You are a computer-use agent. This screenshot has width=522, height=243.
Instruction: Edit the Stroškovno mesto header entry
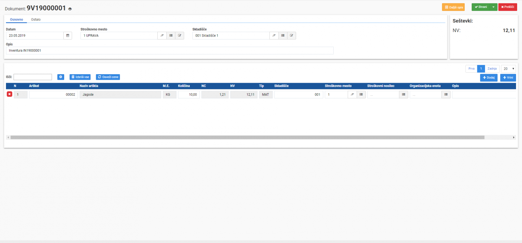[x=180, y=35]
